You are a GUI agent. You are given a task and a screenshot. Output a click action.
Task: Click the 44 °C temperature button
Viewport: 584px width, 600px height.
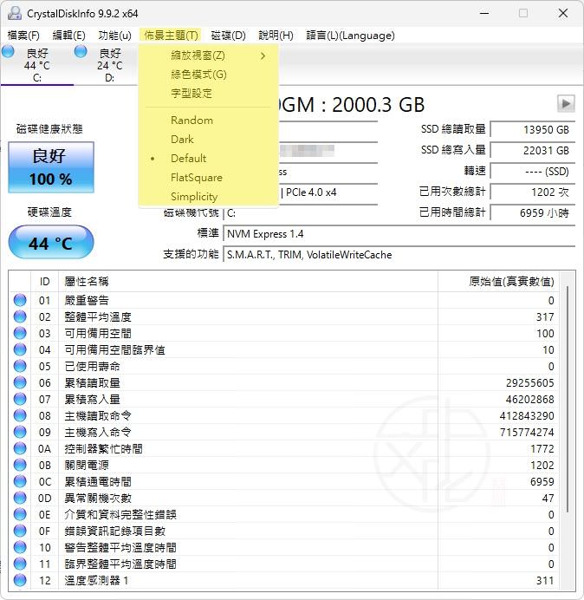pos(51,242)
